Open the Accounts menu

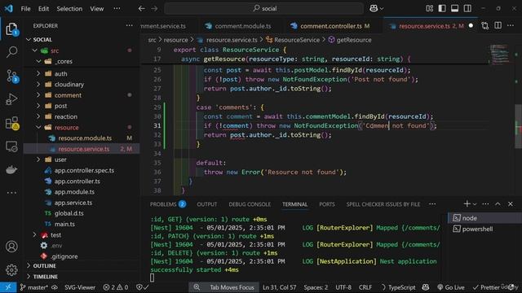11,247
